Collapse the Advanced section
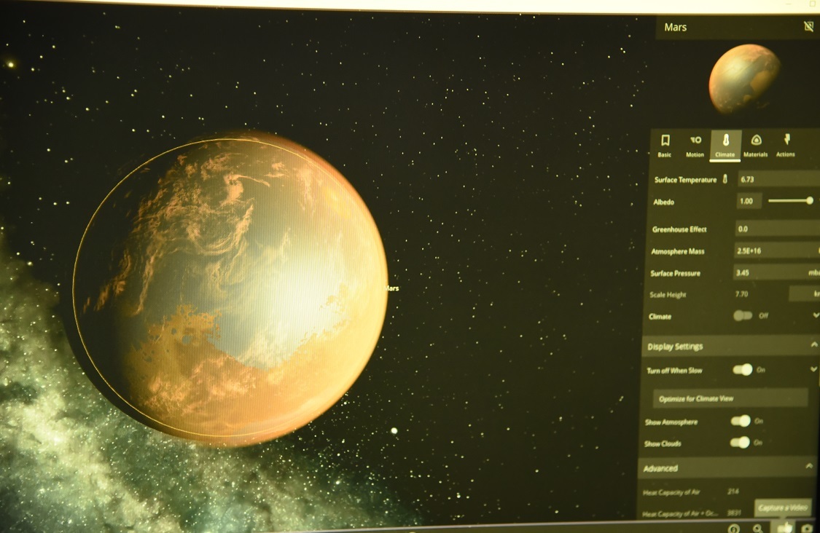820x533 pixels. pyautogui.click(x=810, y=465)
